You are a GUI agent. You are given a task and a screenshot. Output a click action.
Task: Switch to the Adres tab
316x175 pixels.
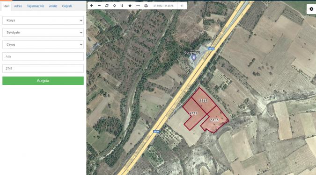[x=18, y=6]
